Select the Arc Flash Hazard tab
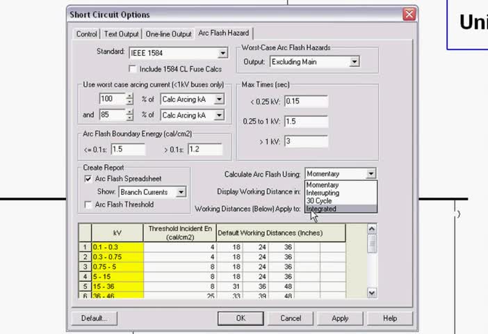The height and width of the screenshot is (334, 488). (x=224, y=33)
